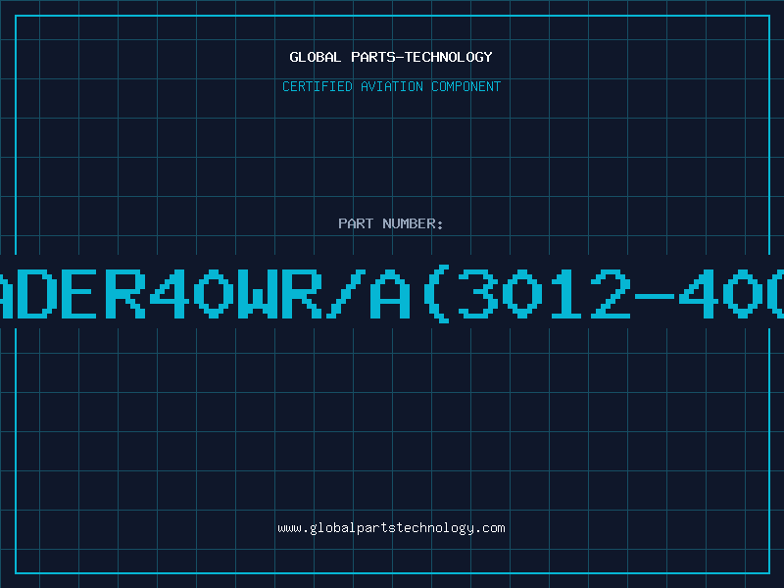Click the PART NUMBER: label

(390, 223)
